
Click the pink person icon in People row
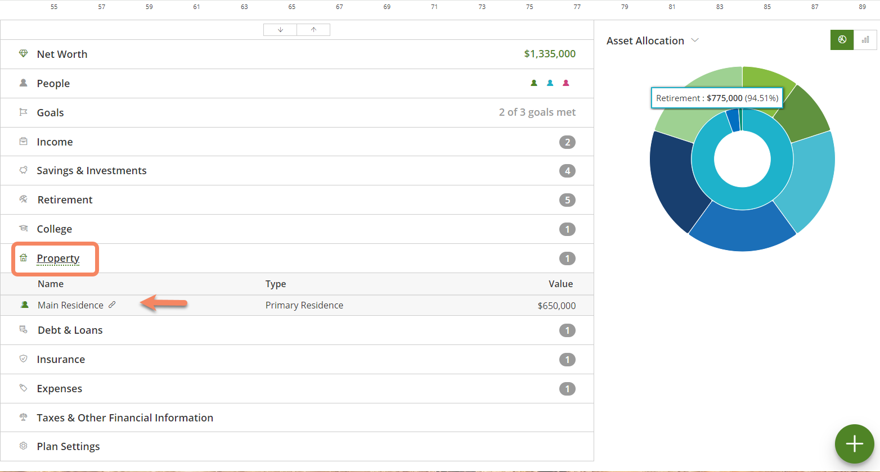566,83
